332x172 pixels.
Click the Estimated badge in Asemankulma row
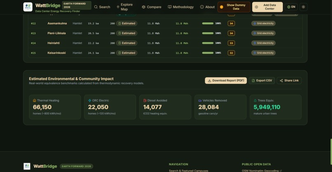click(x=126, y=23)
